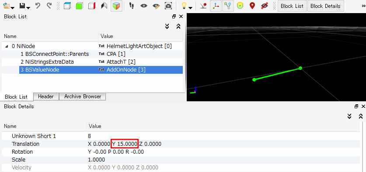Select the Velocity row
This screenshot has height=172, width=366.
click(181, 168)
